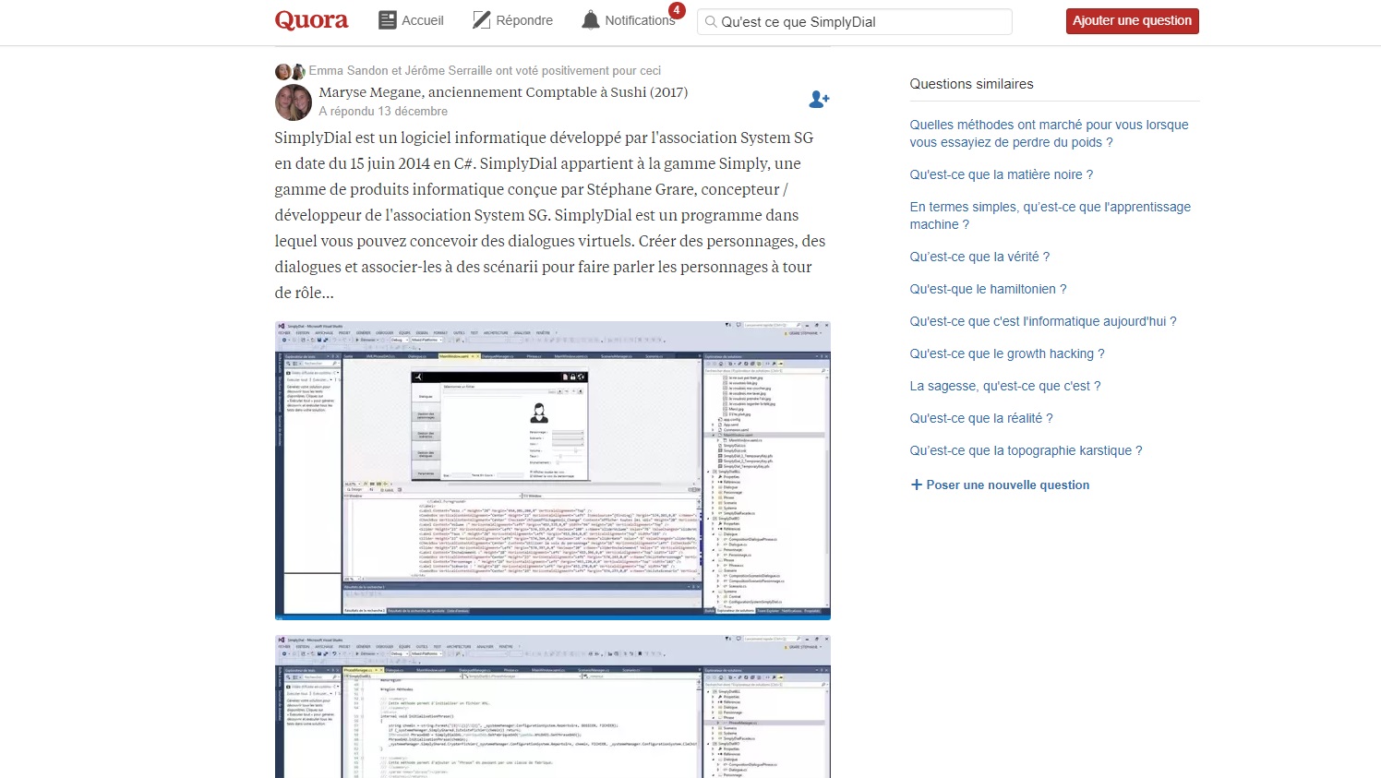The image size is (1381, 778).
Task: Click the search magnifier icon
Action: (x=711, y=21)
